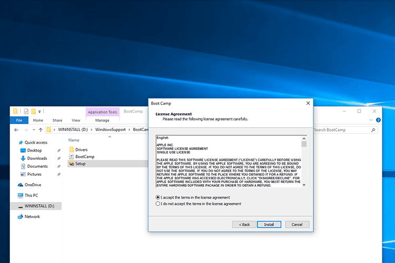
Task: Select the BootCamp file
Action: (85, 157)
